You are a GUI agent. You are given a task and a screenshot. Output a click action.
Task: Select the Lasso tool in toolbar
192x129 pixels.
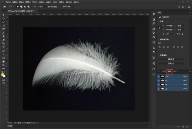(4, 22)
